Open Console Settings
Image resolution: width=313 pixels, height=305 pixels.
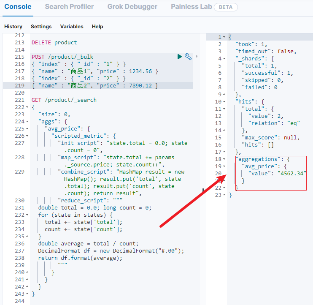pos(41,27)
